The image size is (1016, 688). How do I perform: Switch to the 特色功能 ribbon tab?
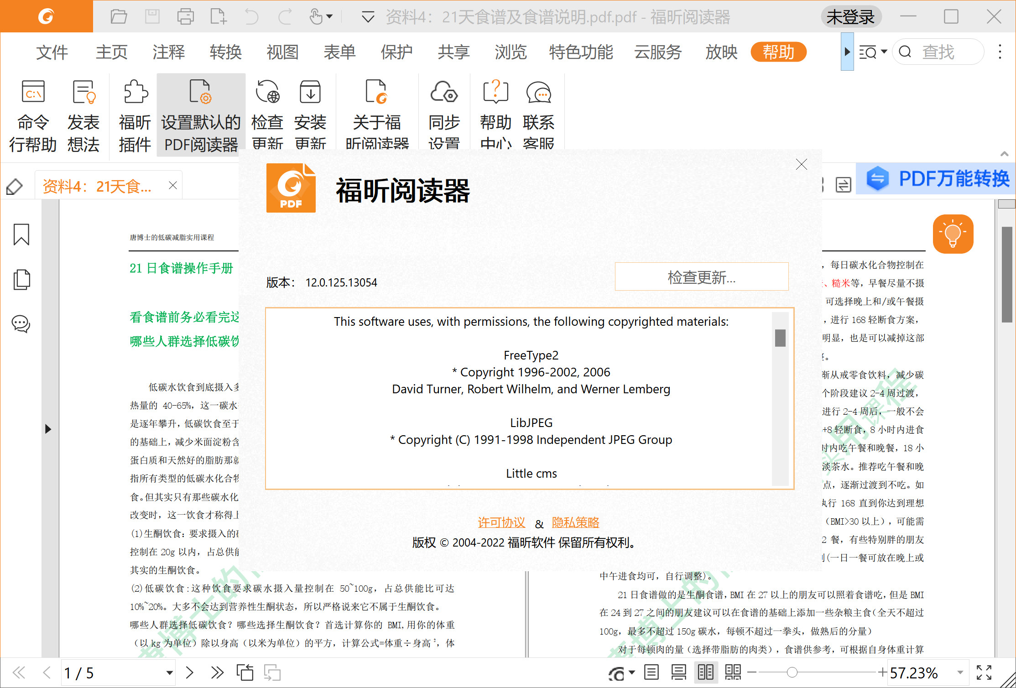pyautogui.click(x=581, y=52)
